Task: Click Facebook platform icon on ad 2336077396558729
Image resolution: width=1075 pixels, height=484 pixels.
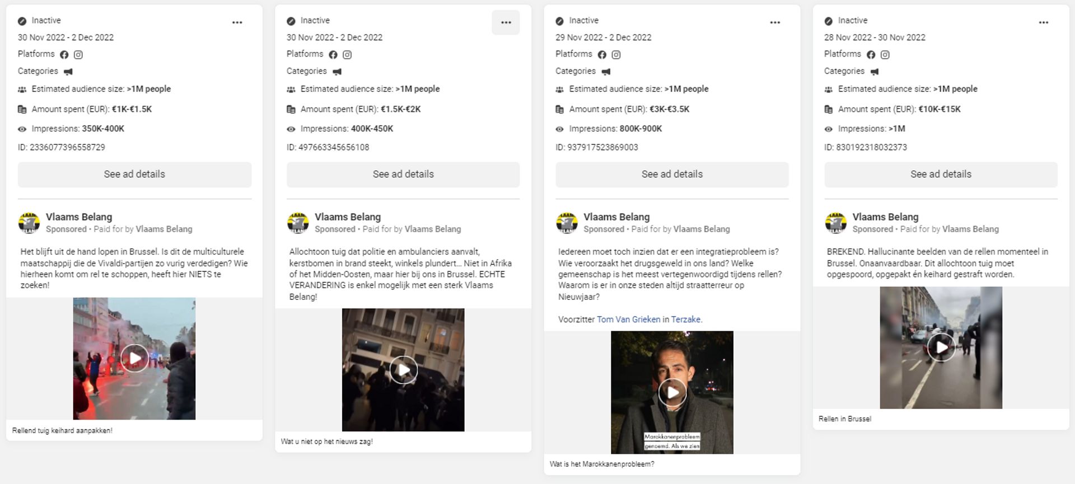Action: pyautogui.click(x=64, y=55)
